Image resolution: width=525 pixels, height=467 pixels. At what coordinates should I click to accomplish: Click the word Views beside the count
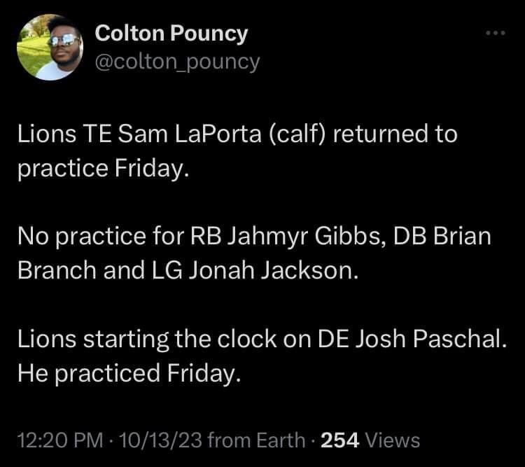[393, 440]
